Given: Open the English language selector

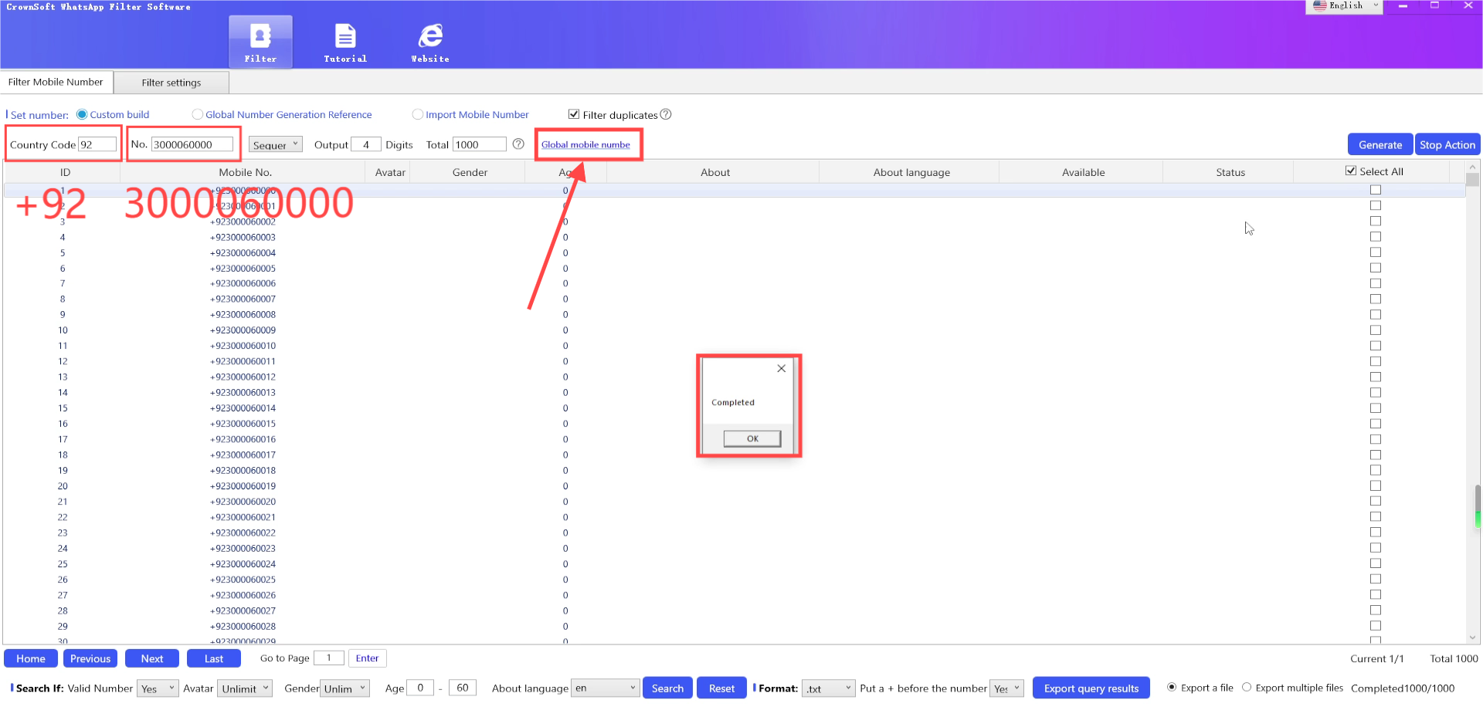Looking at the screenshot, I should click(1345, 6).
